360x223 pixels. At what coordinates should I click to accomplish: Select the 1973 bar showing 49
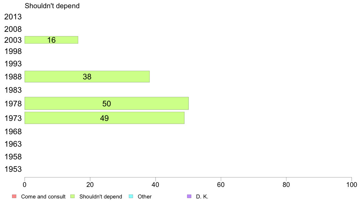point(105,118)
